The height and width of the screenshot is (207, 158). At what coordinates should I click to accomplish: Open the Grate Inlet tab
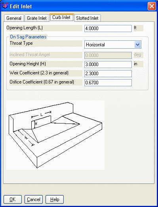pos(37,18)
